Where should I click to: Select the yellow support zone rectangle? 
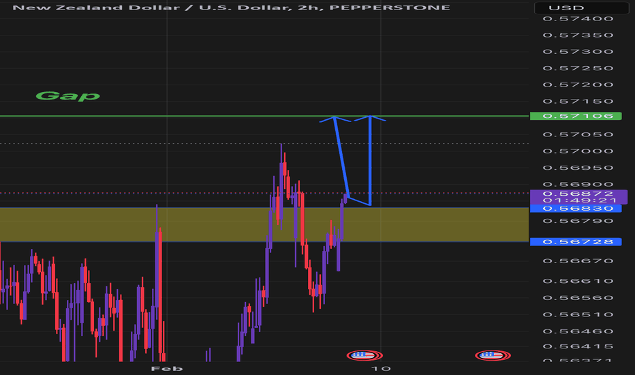[x=264, y=224]
